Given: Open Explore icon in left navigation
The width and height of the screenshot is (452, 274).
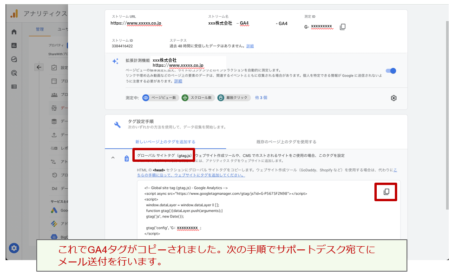Looking at the screenshot, I should [x=14, y=59].
